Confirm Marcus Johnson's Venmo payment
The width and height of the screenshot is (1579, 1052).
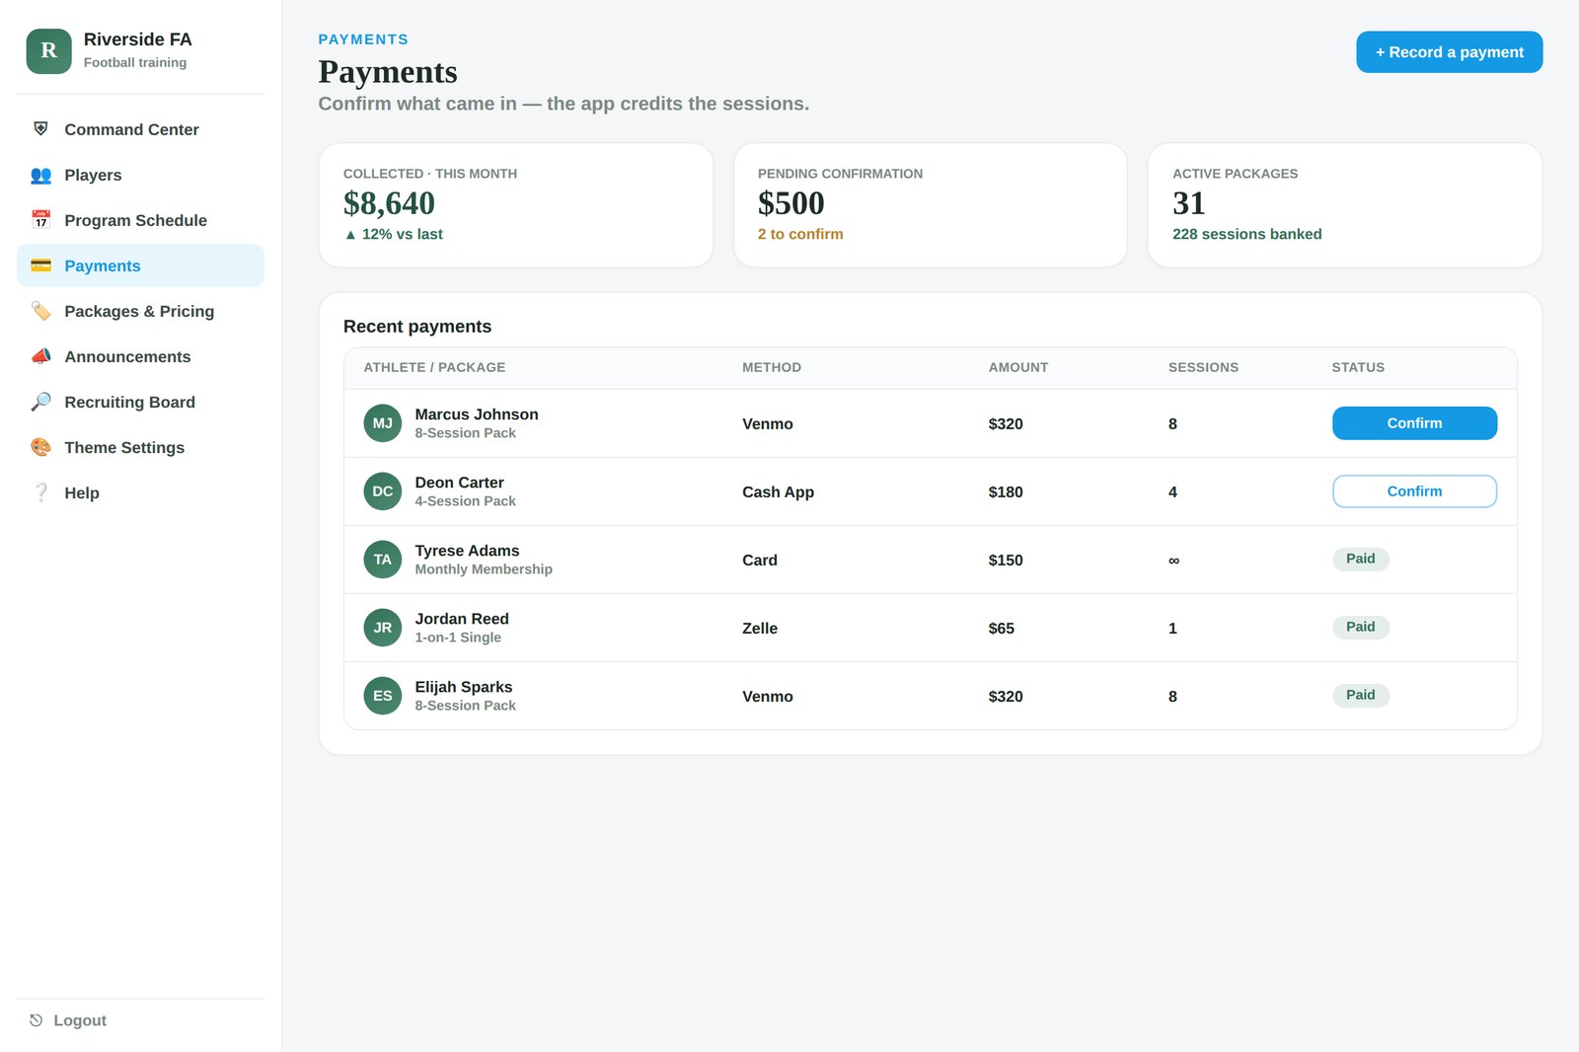(1414, 423)
